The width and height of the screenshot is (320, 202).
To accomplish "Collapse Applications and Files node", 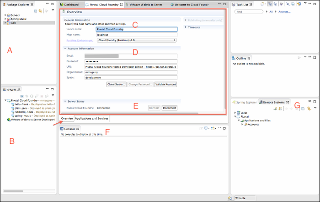I will pos(239,120).
